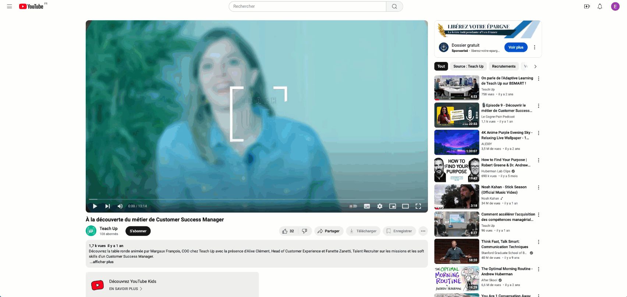The image size is (627, 297).
Task: Dislike the video with thumbs down
Action: pyautogui.click(x=305, y=231)
